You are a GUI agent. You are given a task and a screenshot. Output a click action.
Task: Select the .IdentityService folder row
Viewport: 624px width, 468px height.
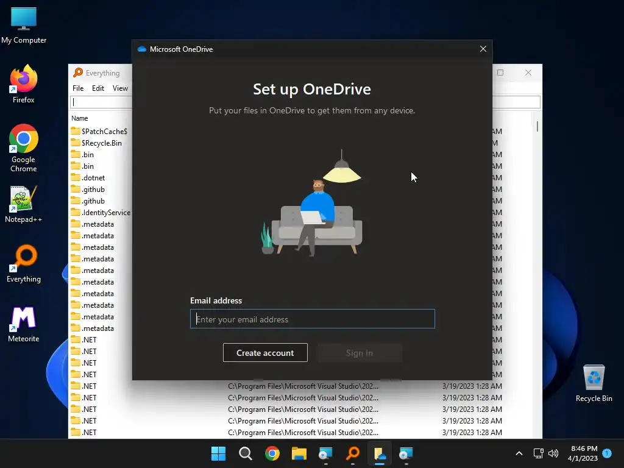101,213
